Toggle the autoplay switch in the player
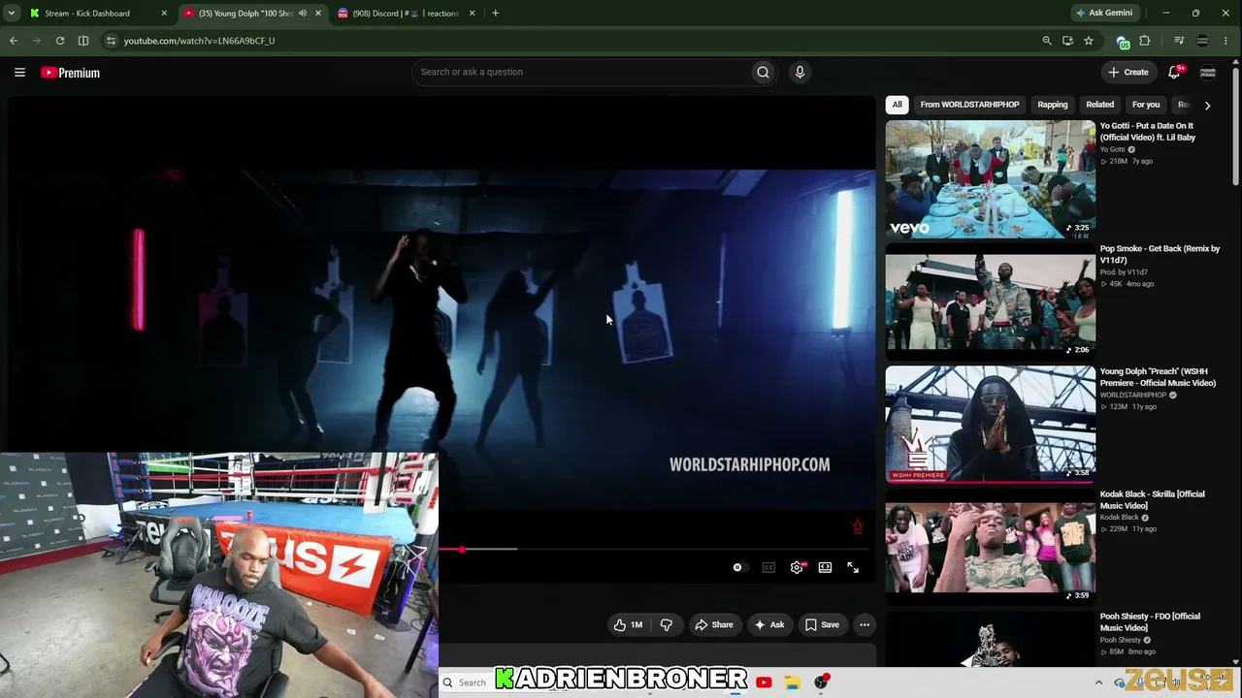This screenshot has width=1242, height=698. tap(738, 568)
